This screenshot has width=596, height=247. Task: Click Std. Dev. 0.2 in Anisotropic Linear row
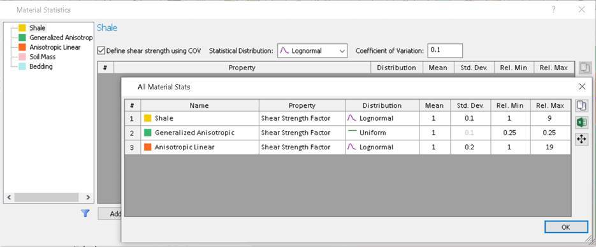pos(470,147)
